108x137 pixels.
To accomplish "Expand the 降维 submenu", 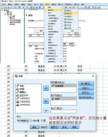I will click(x=54, y=40).
